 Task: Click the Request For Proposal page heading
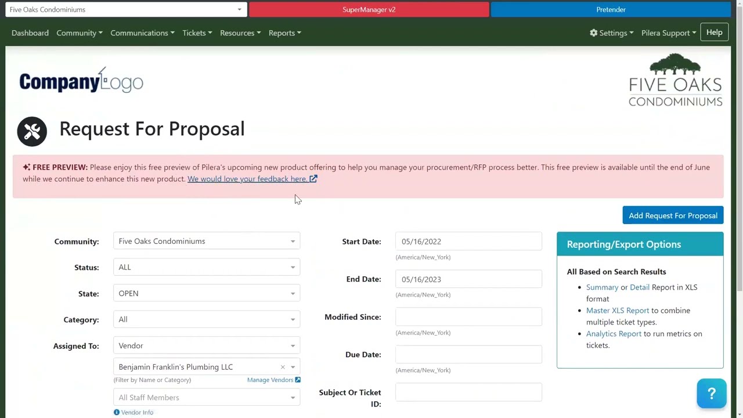[x=152, y=129]
